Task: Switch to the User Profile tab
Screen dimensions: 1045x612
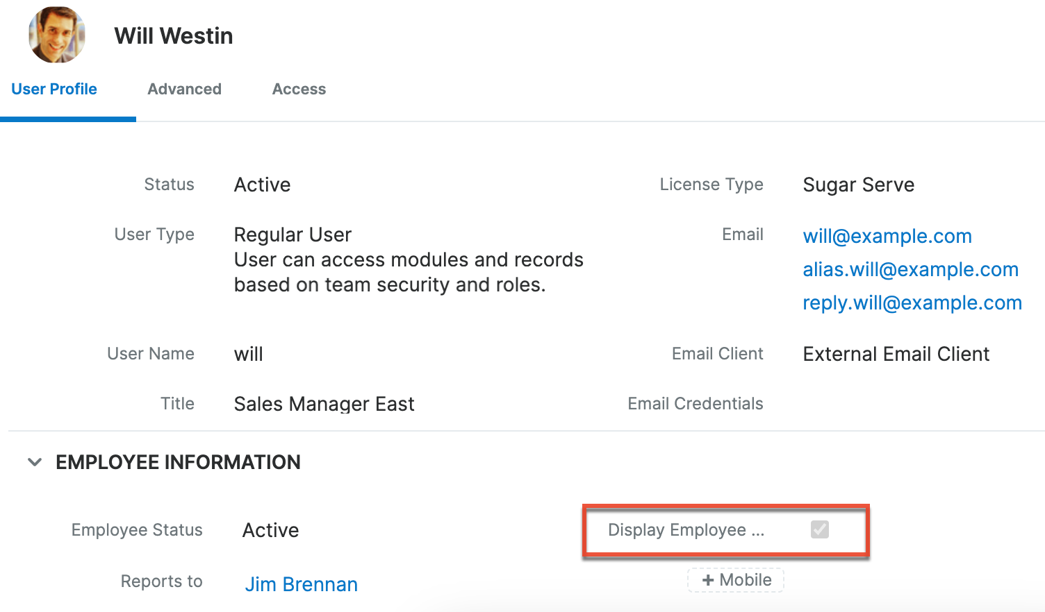Action: (x=54, y=90)
